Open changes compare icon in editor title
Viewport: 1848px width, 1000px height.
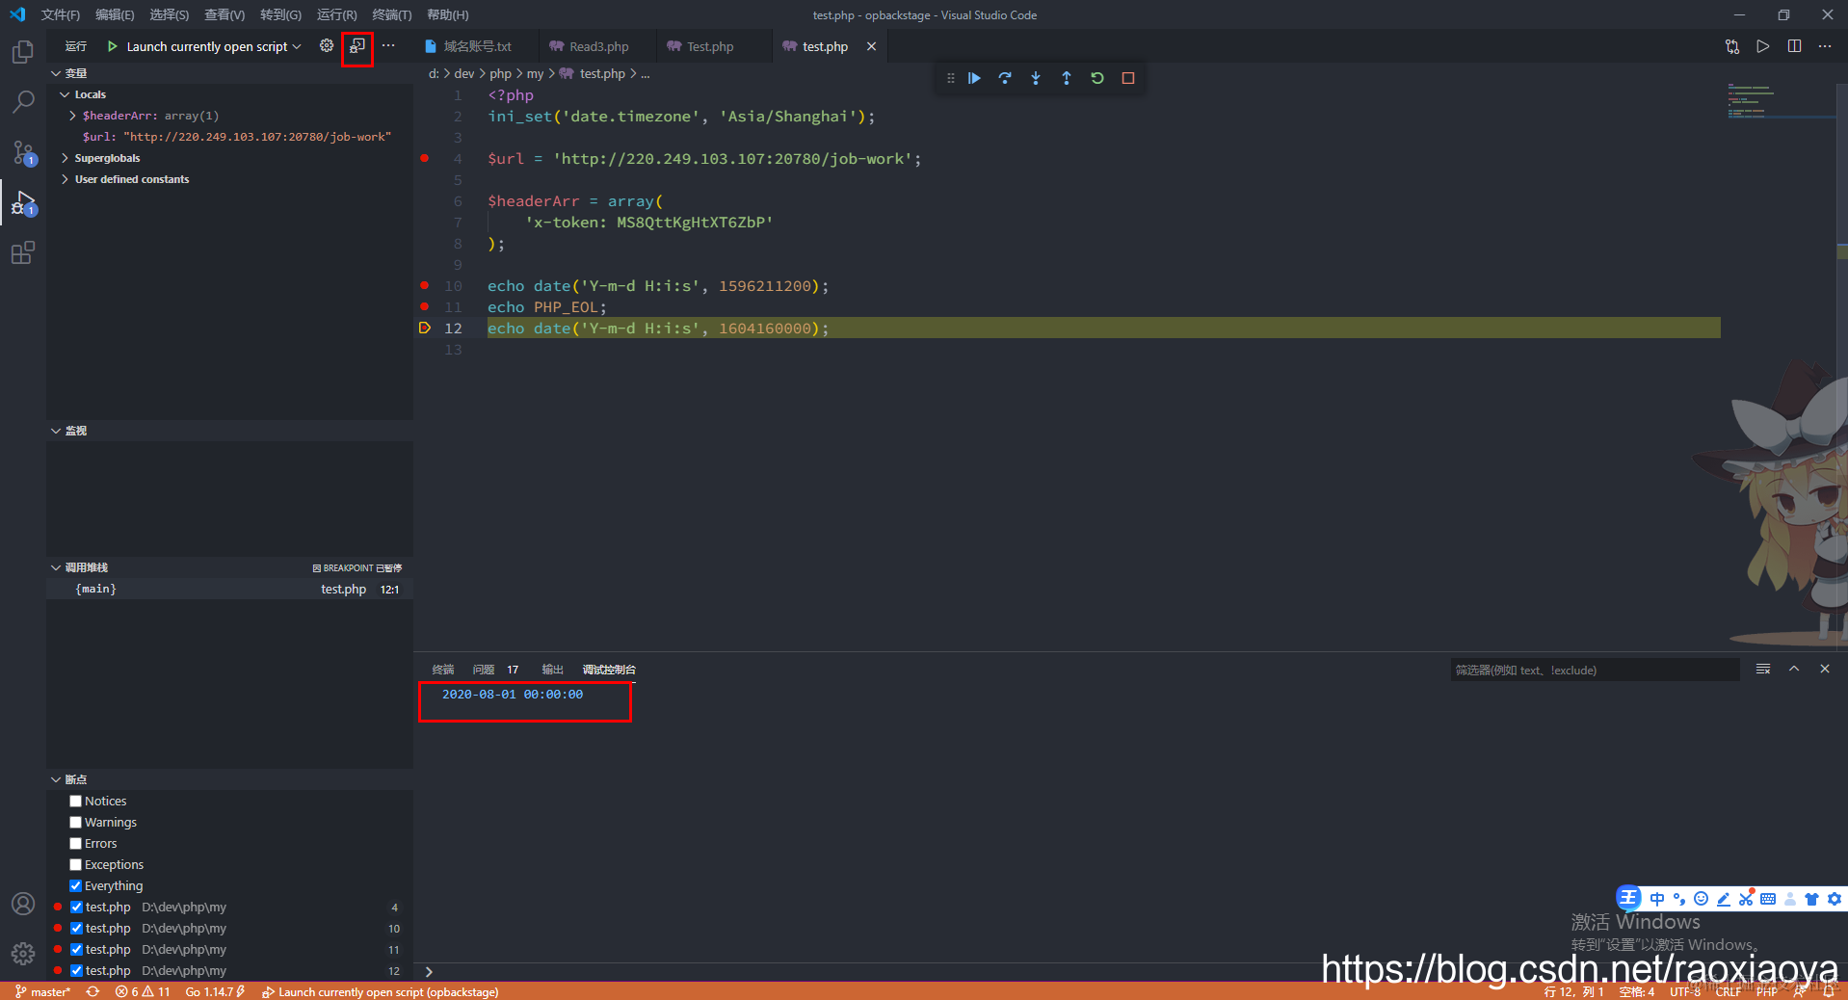pos(1732,46)
